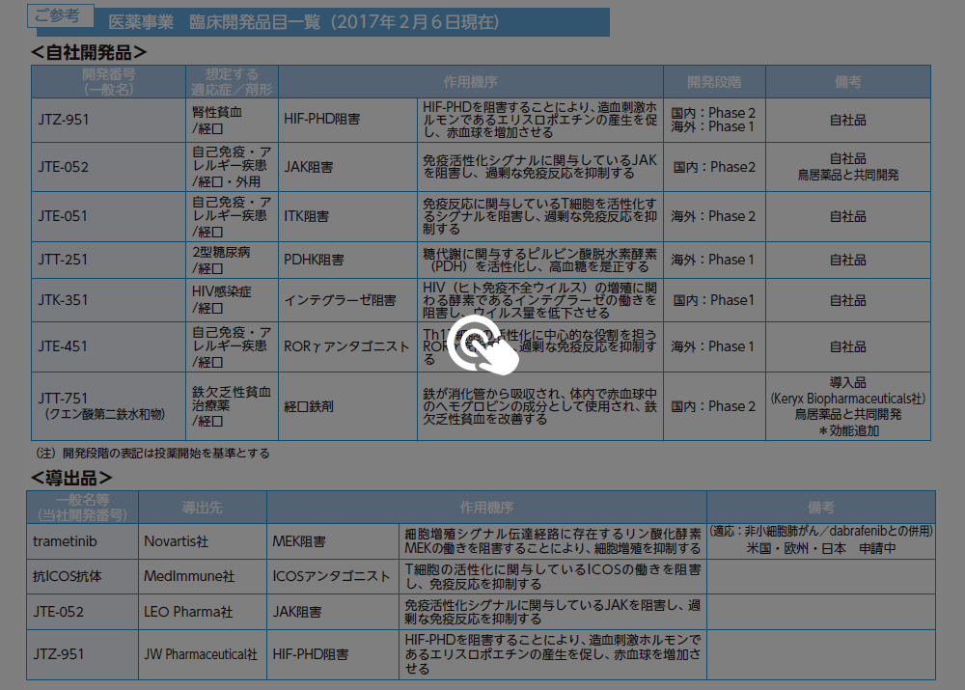This screenshot has height=690, width=965.
Task: Select the "JTT-751 (クエン酸第二鉄水和物)" cell
Action: [x=108, y=406]
